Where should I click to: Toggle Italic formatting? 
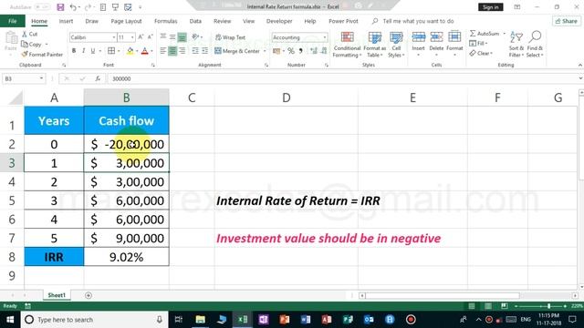click(83, 51)
